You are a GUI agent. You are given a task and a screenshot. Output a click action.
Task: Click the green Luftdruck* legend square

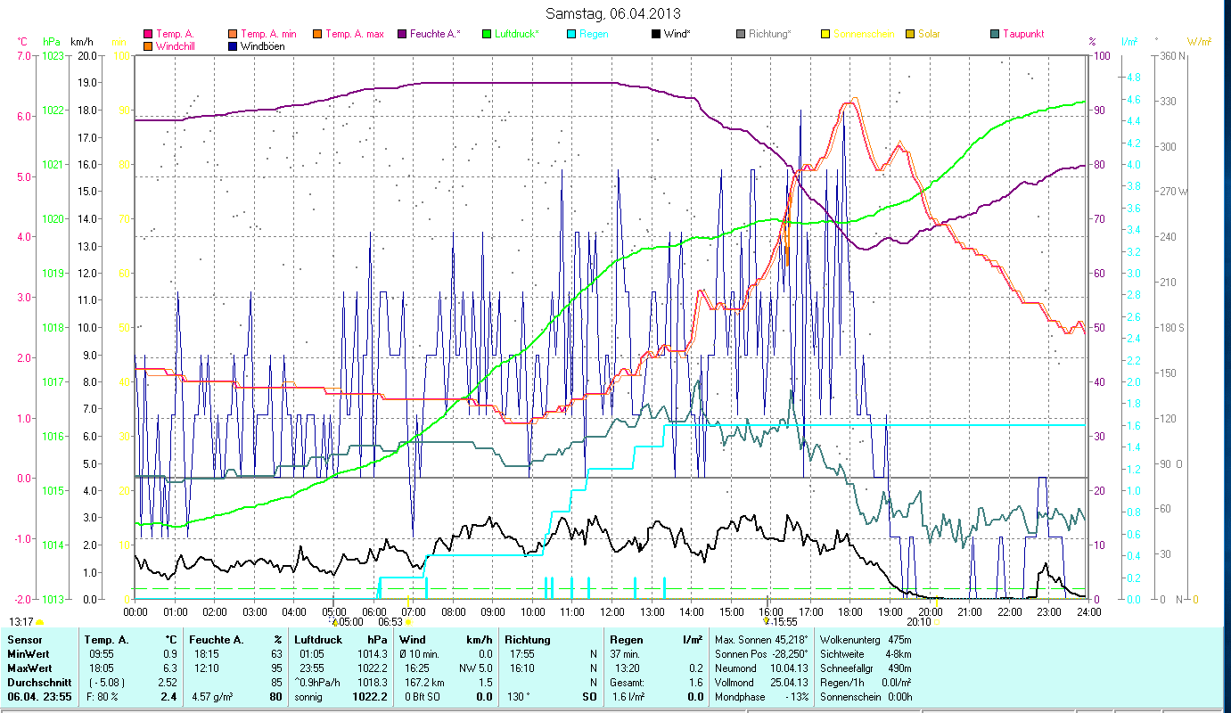(487, 35)
